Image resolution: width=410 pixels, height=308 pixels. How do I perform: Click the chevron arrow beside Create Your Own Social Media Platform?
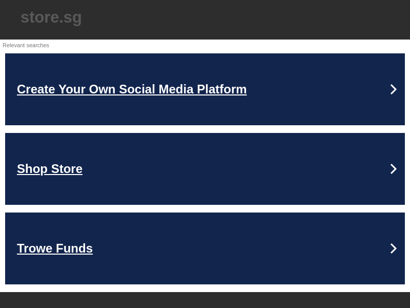click(x=393, y=89)
